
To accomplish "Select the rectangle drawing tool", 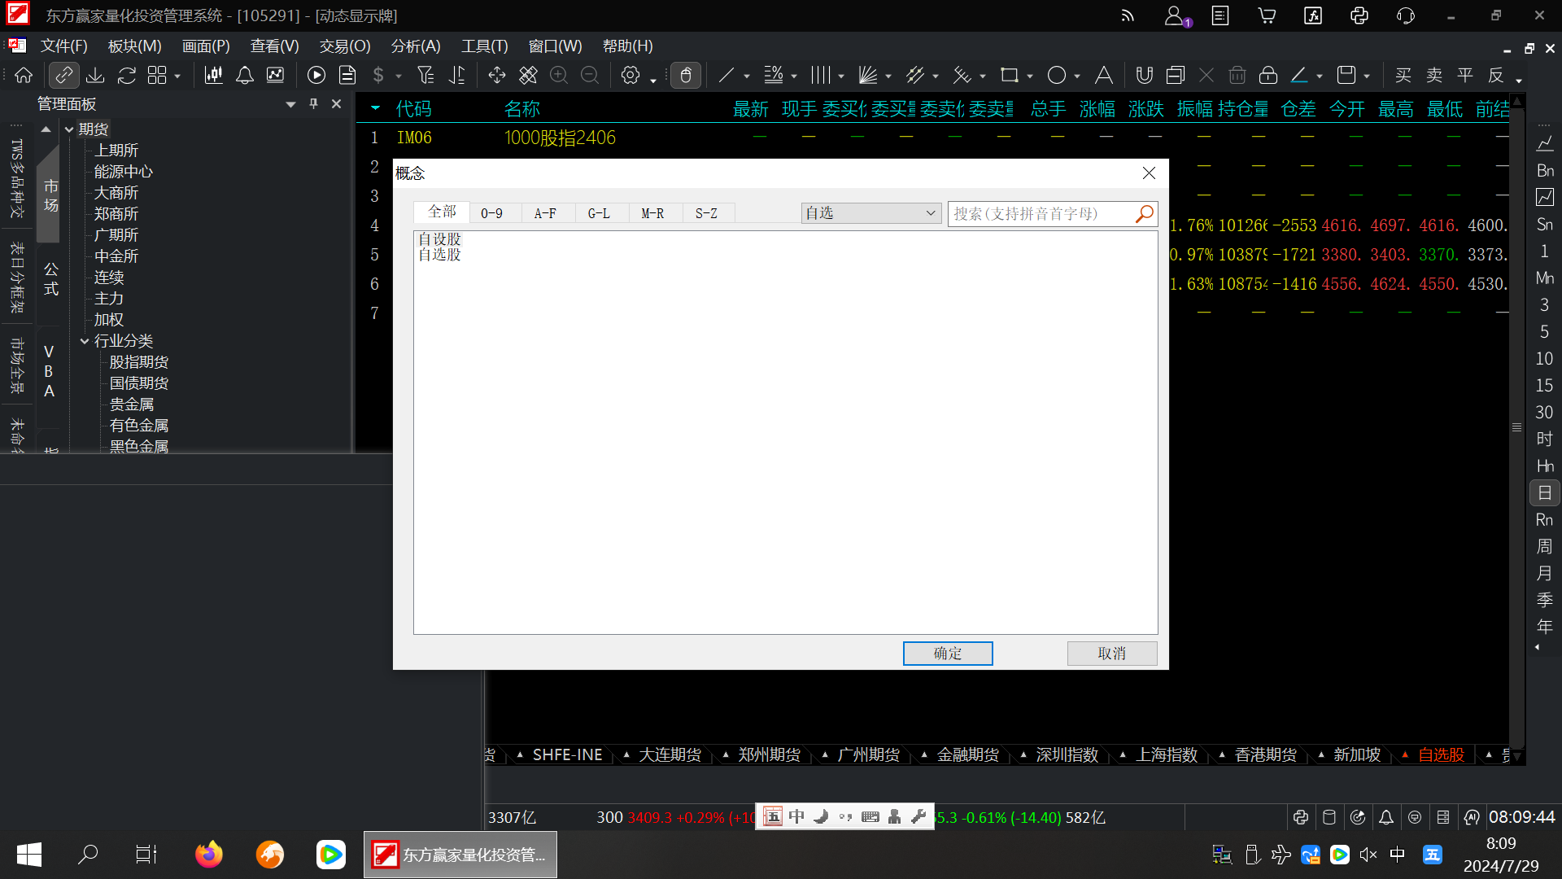I will point(1010,76).
